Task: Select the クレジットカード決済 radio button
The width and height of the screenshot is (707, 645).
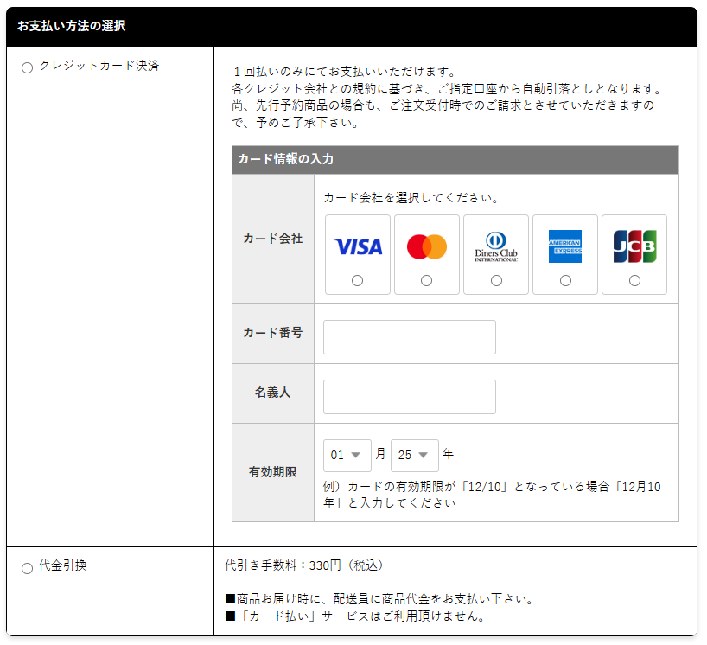Action: click(27, 67)
